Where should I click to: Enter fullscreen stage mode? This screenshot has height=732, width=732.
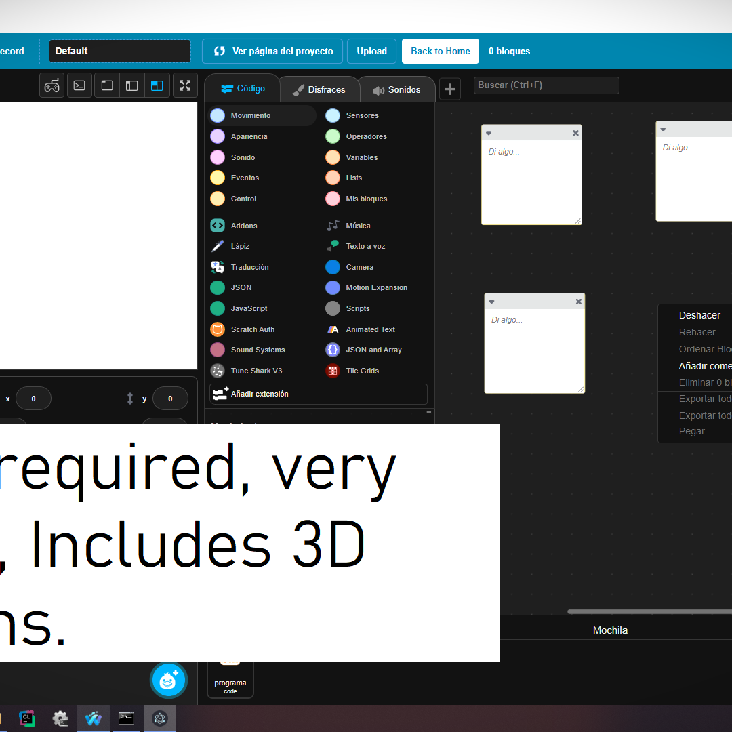(185, 85)
